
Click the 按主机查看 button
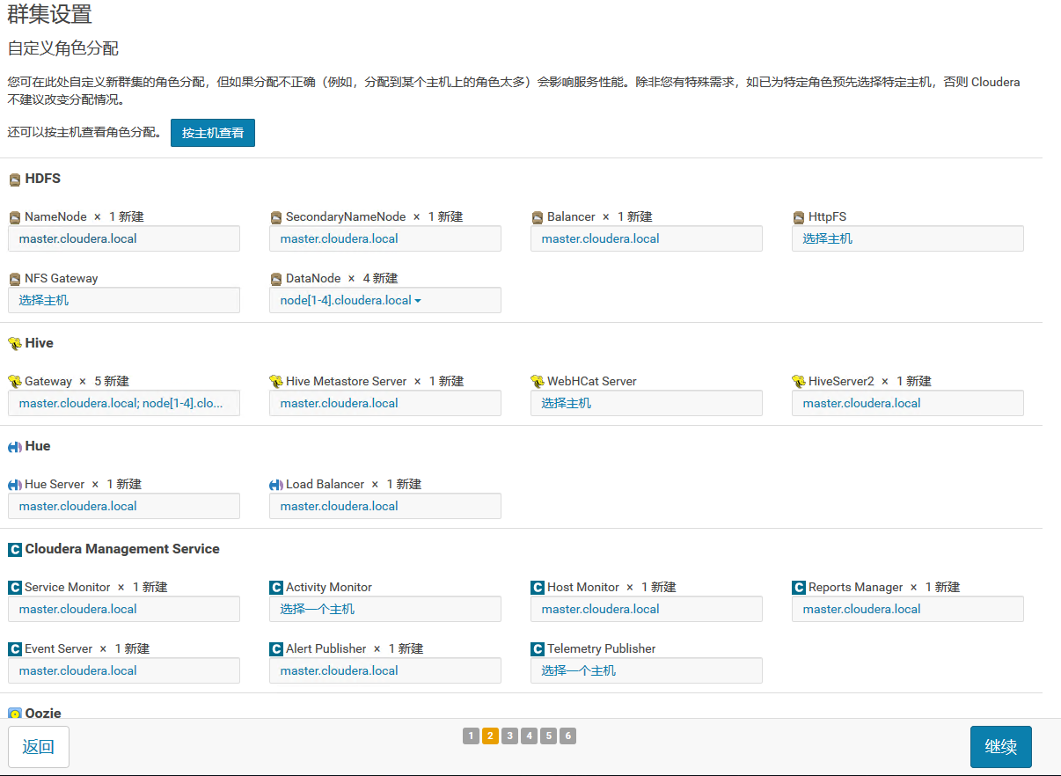(213, 133)
